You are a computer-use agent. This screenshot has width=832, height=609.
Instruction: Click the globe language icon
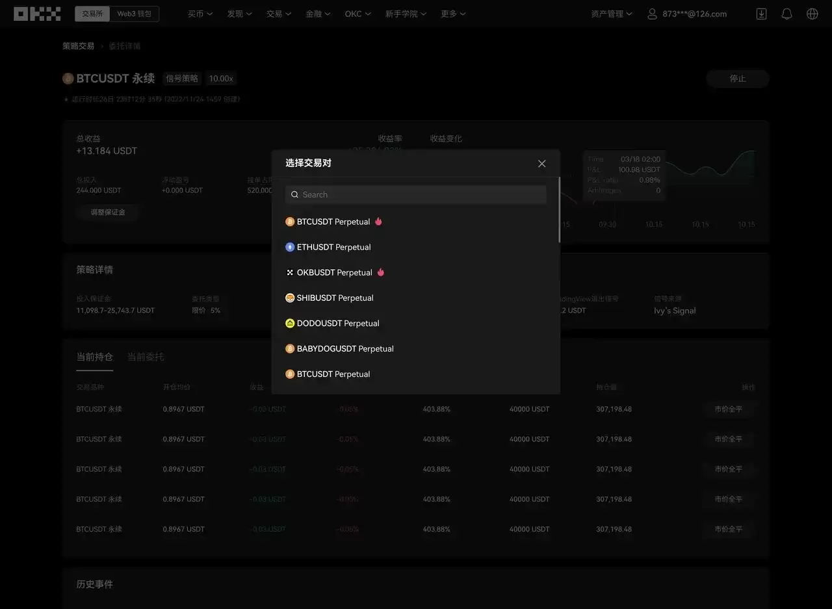tap(811, 13)
